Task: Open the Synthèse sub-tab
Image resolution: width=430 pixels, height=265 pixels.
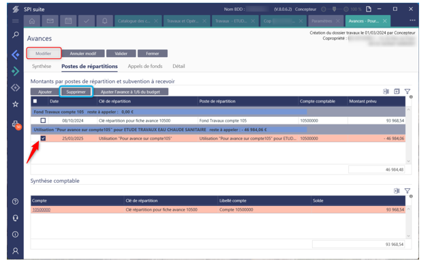Action: (x=42, y=66)
